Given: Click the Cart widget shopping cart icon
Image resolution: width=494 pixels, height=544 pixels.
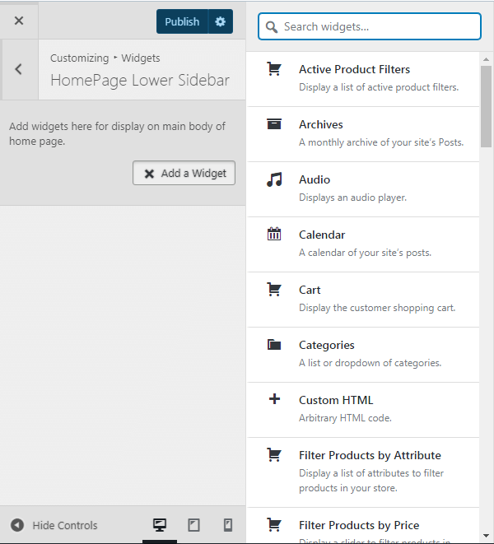Looking at the screenshot, I should [x=274, y=290].
